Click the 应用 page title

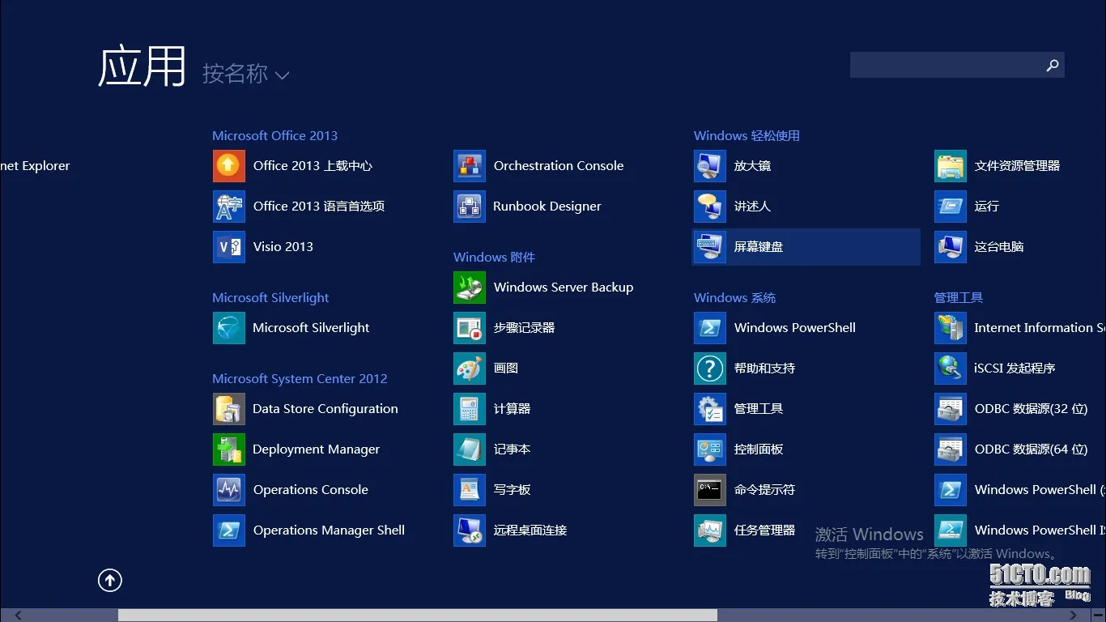(x=142, y=66)
